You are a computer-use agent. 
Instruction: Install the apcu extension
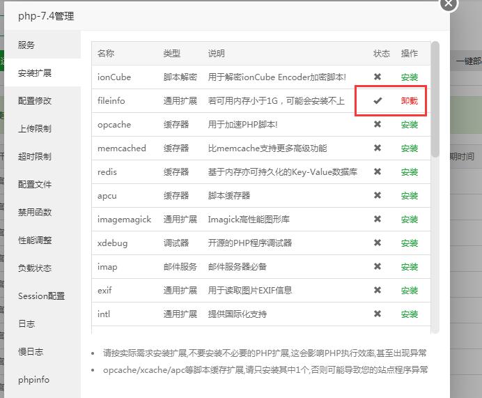pyautogui.click(x=409, y=195)
